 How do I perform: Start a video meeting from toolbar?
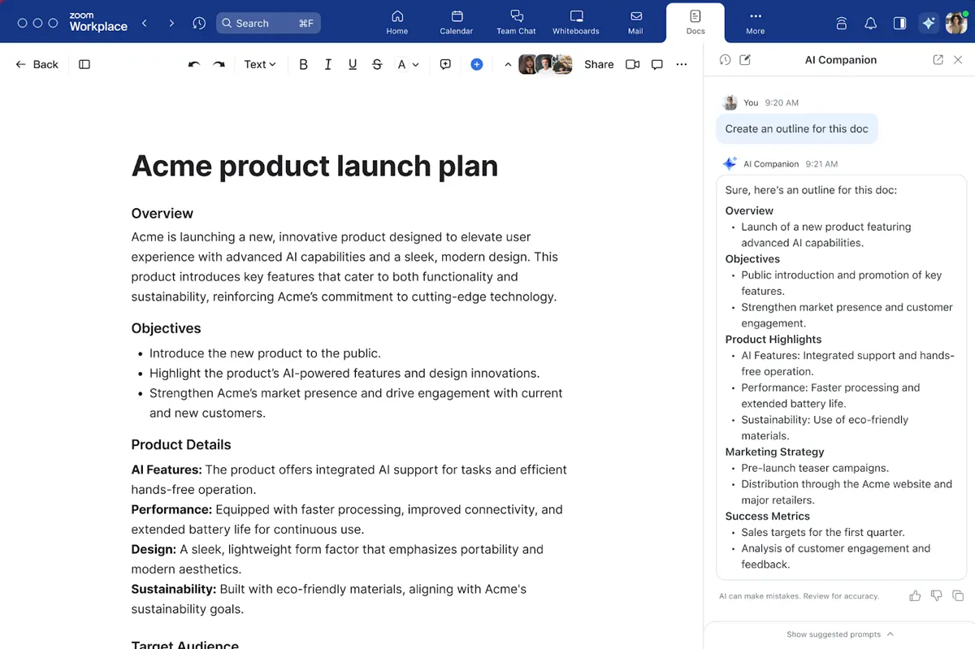click(632, 64)
